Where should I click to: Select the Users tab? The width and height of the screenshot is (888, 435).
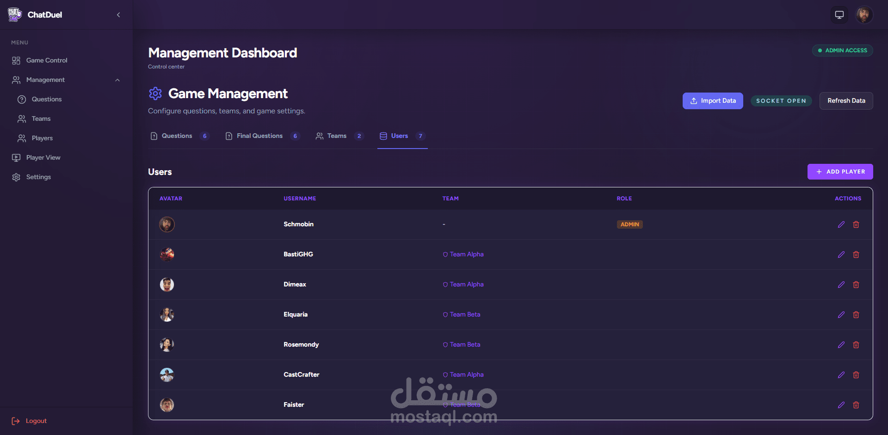click(402, 136)
